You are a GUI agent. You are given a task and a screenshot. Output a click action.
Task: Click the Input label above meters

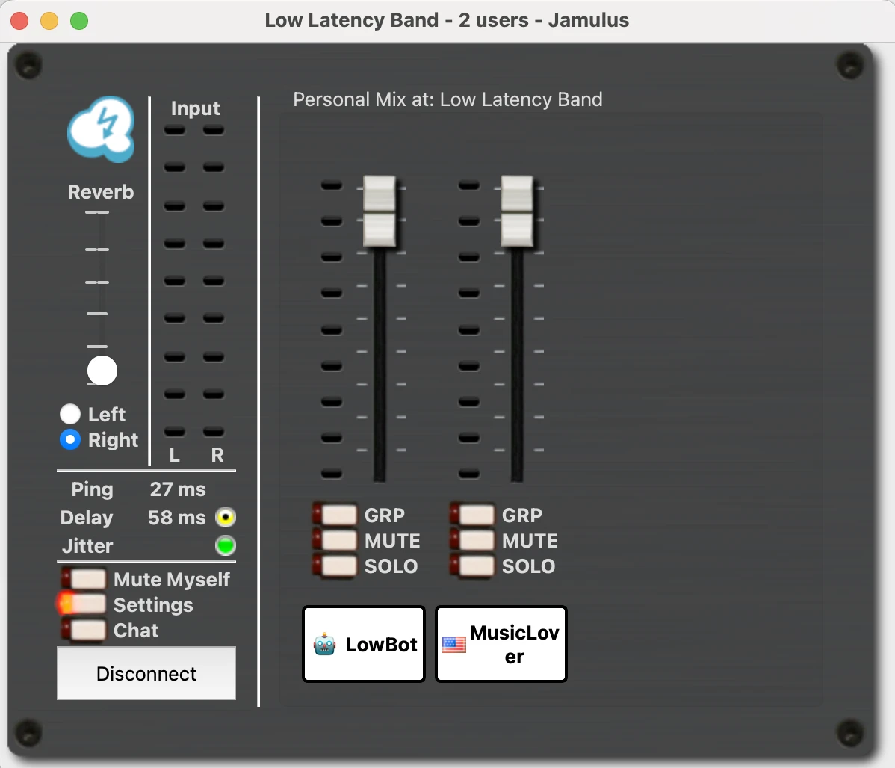pyautogui.click(x=195, y=108)
